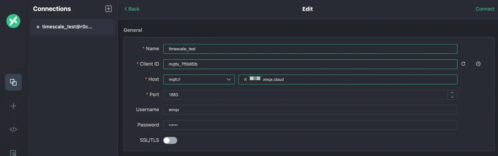Click the Username field containing emqx
Screen dimensions: 498x156
[x=310, y=110]
